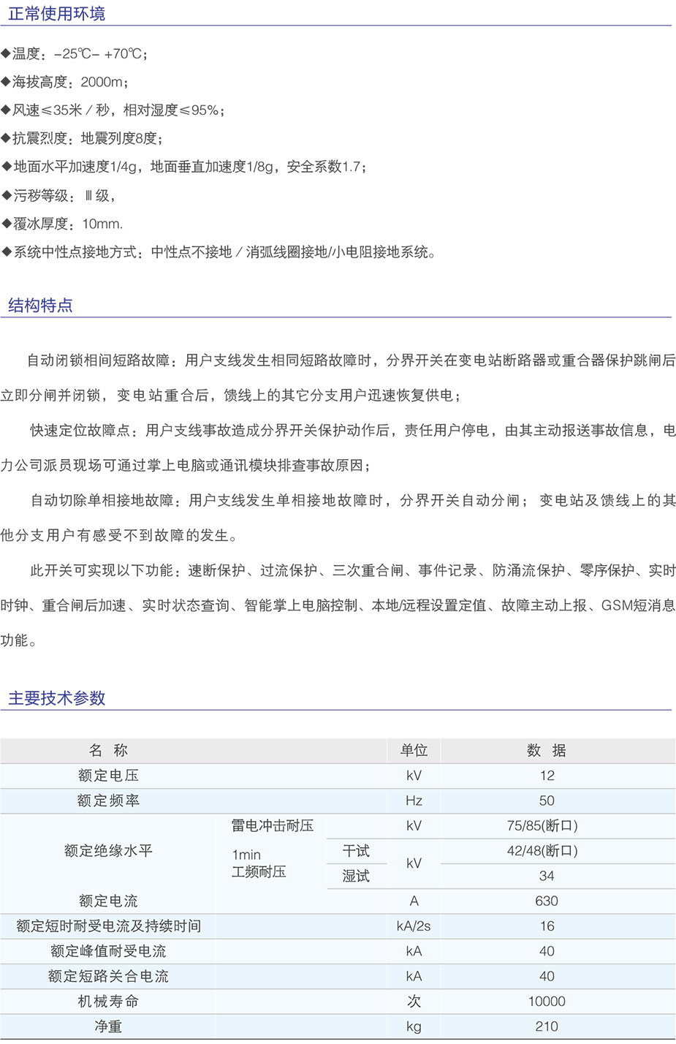The height and width of the screenshot is (1044, 676).
Task: Click the 75/85(断口) value cell
Action: coord(542,826)
